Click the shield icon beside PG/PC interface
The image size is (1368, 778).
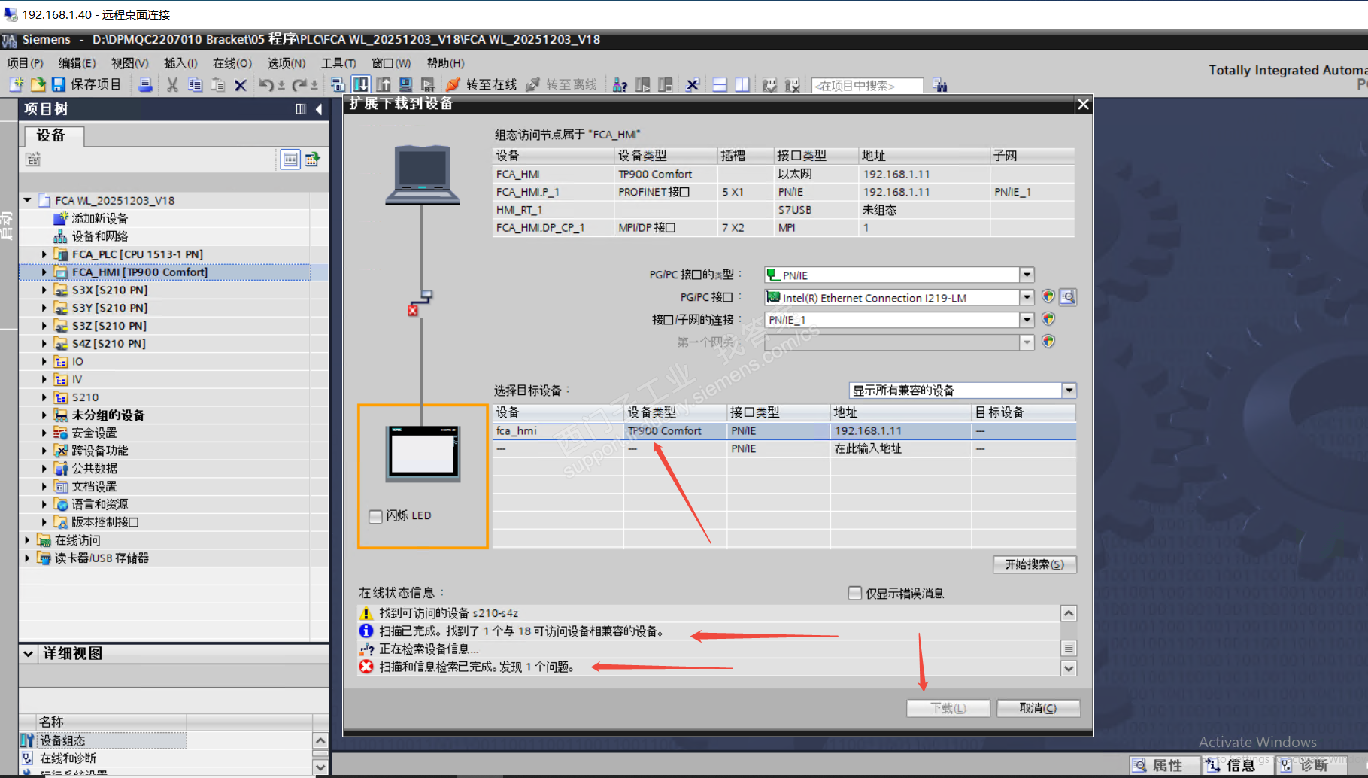[1048, 297]
